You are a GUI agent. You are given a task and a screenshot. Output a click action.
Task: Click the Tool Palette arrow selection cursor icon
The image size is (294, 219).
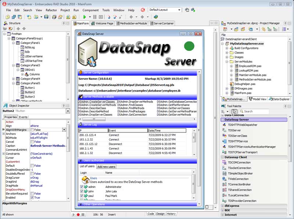tap(234, 112)
